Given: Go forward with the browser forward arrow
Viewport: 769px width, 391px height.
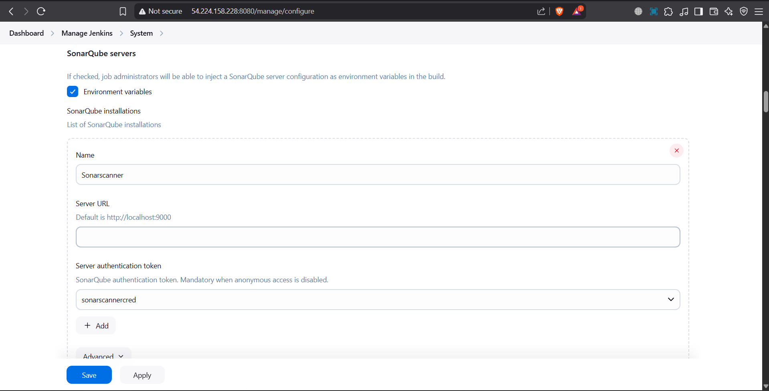Looking at the screenshot, I should (x=26, y=11).
